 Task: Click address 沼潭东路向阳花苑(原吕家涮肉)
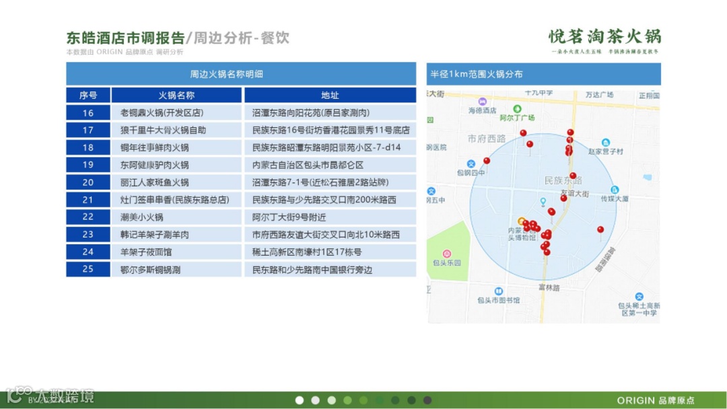pyautogui.click(x=330, y=112)
